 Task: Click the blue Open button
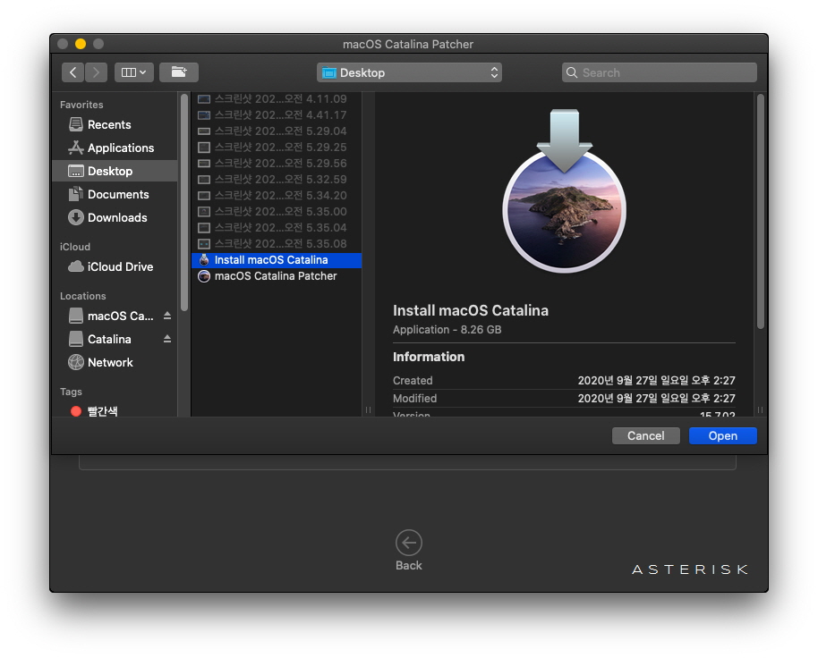pos(722,436)
